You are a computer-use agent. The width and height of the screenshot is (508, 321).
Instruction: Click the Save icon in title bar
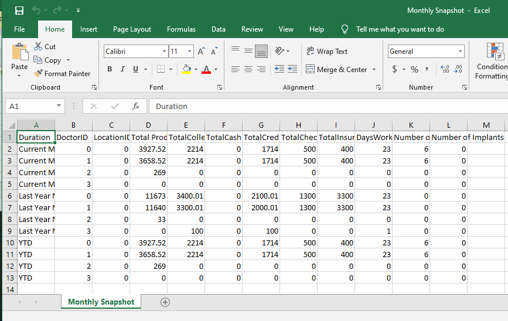point(19,11)
